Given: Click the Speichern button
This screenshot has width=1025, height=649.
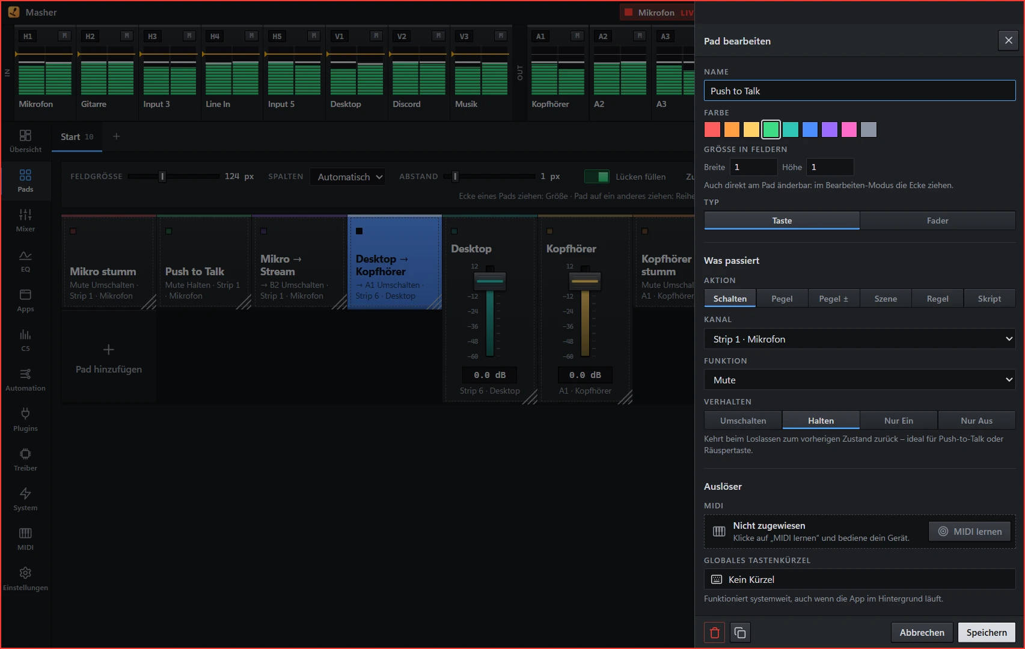Looking at the screenshot, I should (x=987, y=632).
